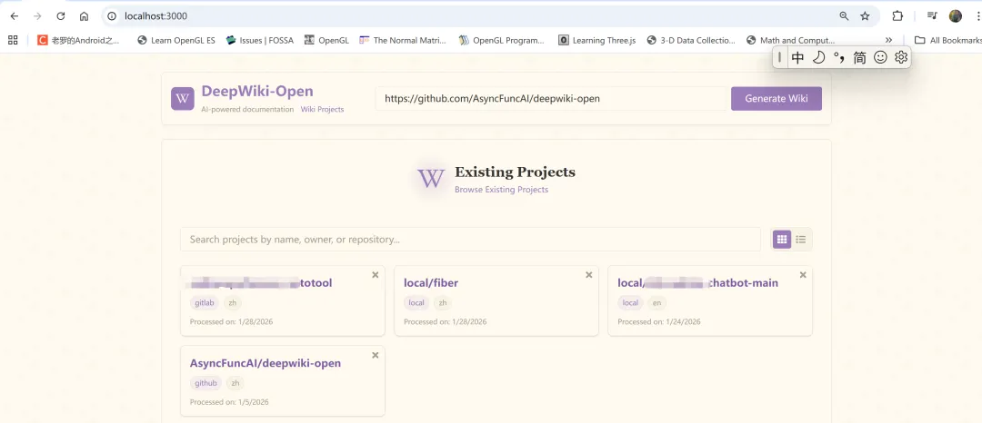Open the 老罗的Android bookmark
The width and height of the screenshot is (982, 423).
[x=77, y=40]
